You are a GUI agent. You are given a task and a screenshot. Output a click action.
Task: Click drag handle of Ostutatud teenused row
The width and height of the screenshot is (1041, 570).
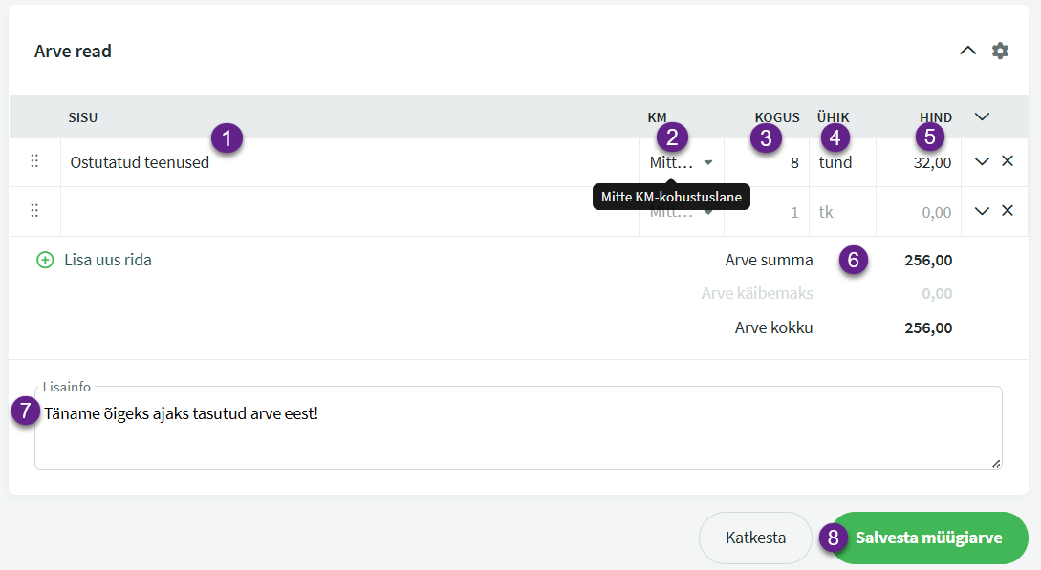(34, 162)
